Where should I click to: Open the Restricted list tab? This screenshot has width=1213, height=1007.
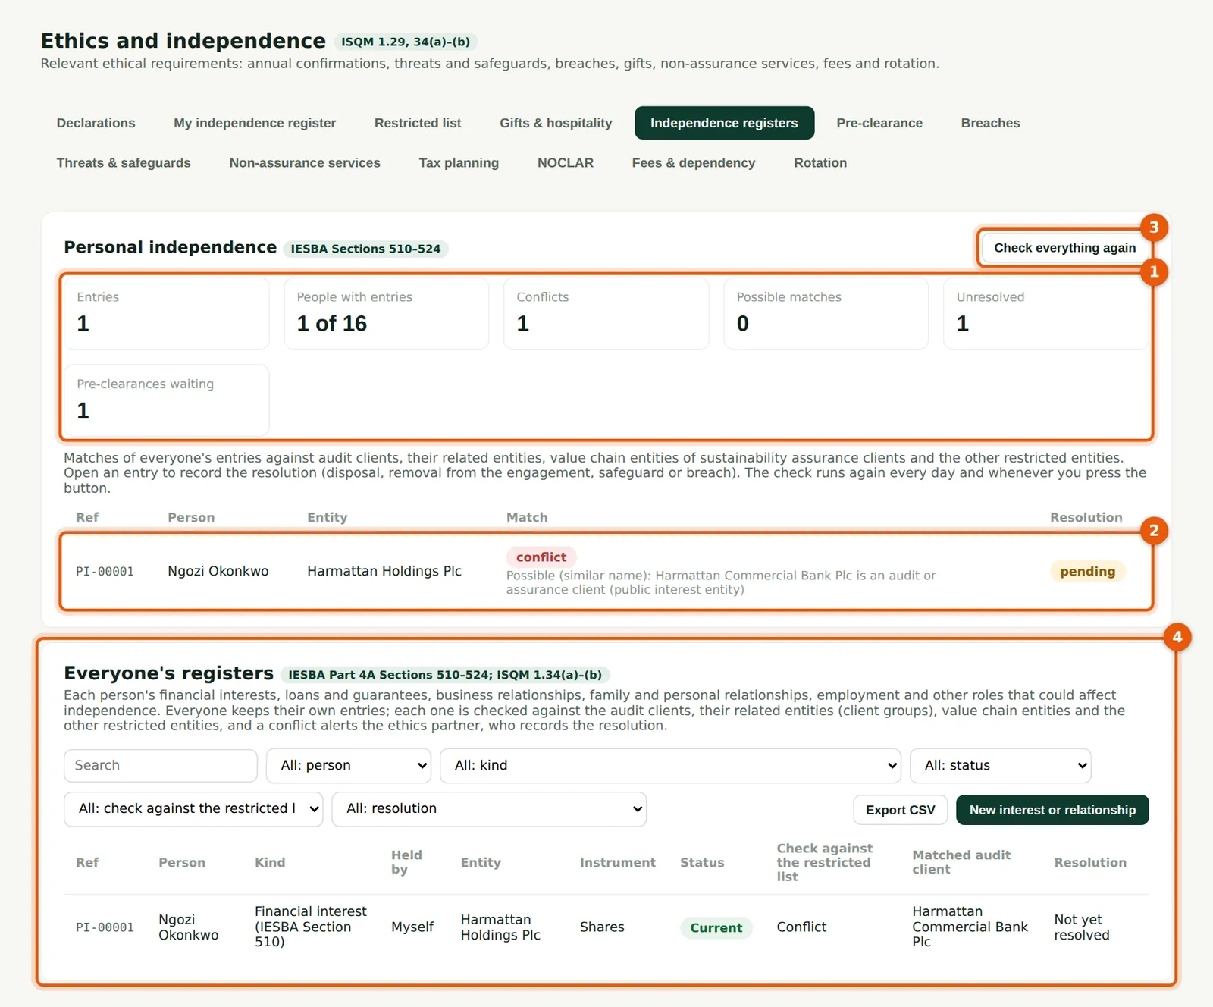pos(418,123)
